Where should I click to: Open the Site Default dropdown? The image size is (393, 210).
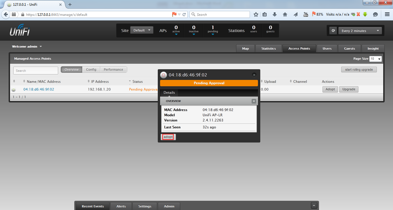pos(142,30)
